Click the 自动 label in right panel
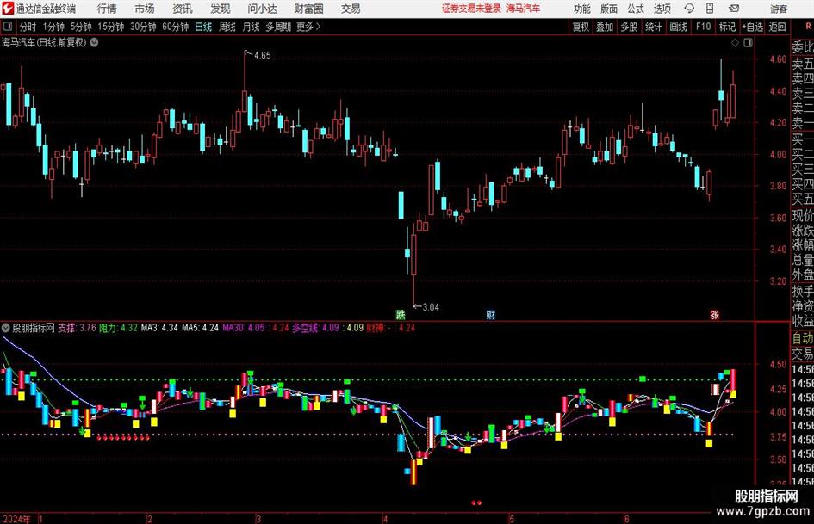Viewport: 814px width, 524px height. point(803,338)
